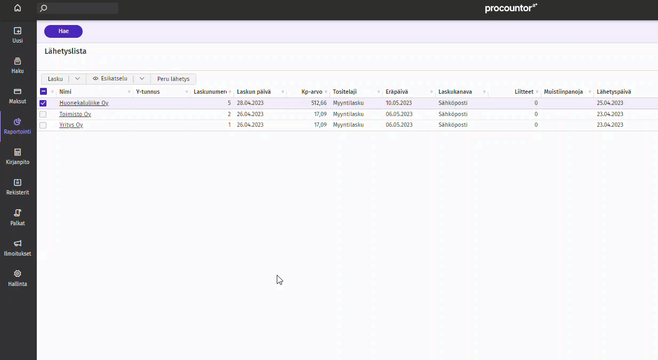Click the 23.04.2023 sending date in Yritys Oy row
Screen dimensions: 658x360
point(610,125)
